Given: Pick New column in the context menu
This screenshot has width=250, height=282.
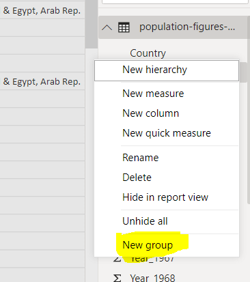Looking at the screenshot, I should point(167,113).
